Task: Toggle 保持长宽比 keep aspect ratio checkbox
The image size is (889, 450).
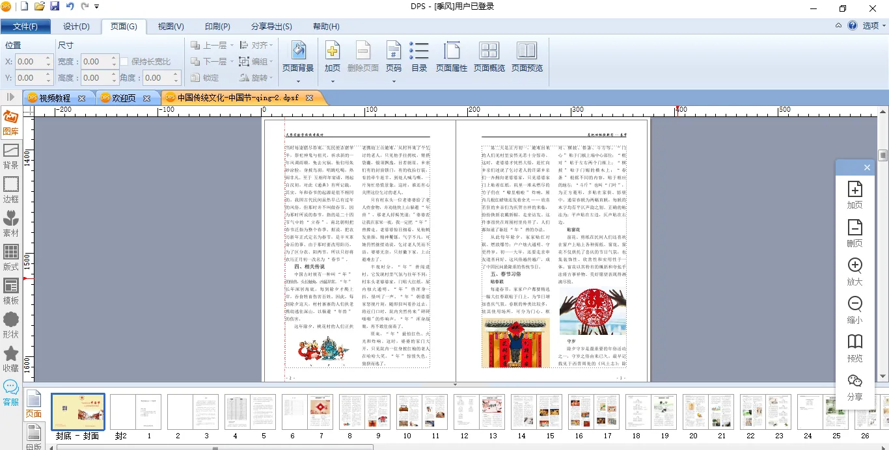Action: (x=125, y=62)
